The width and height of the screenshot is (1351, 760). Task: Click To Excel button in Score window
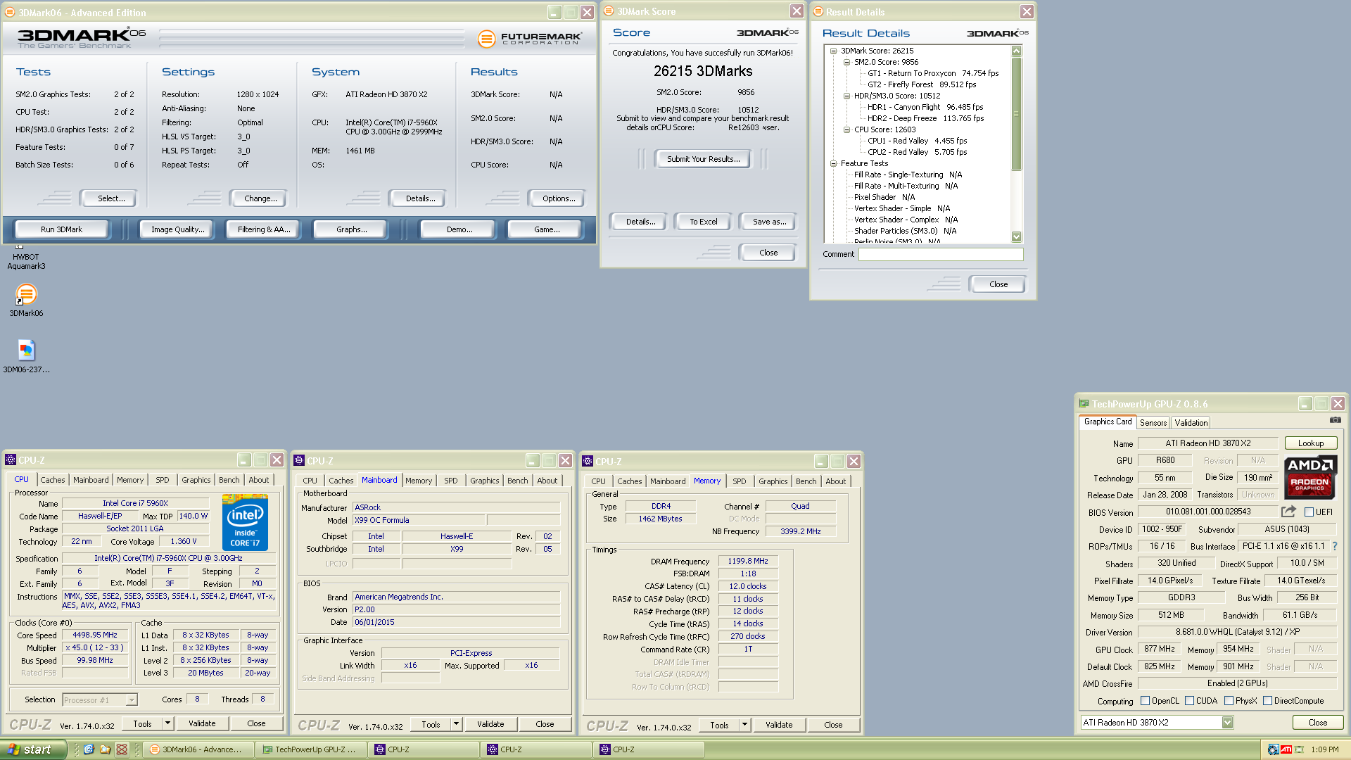(x=703, y=222)
